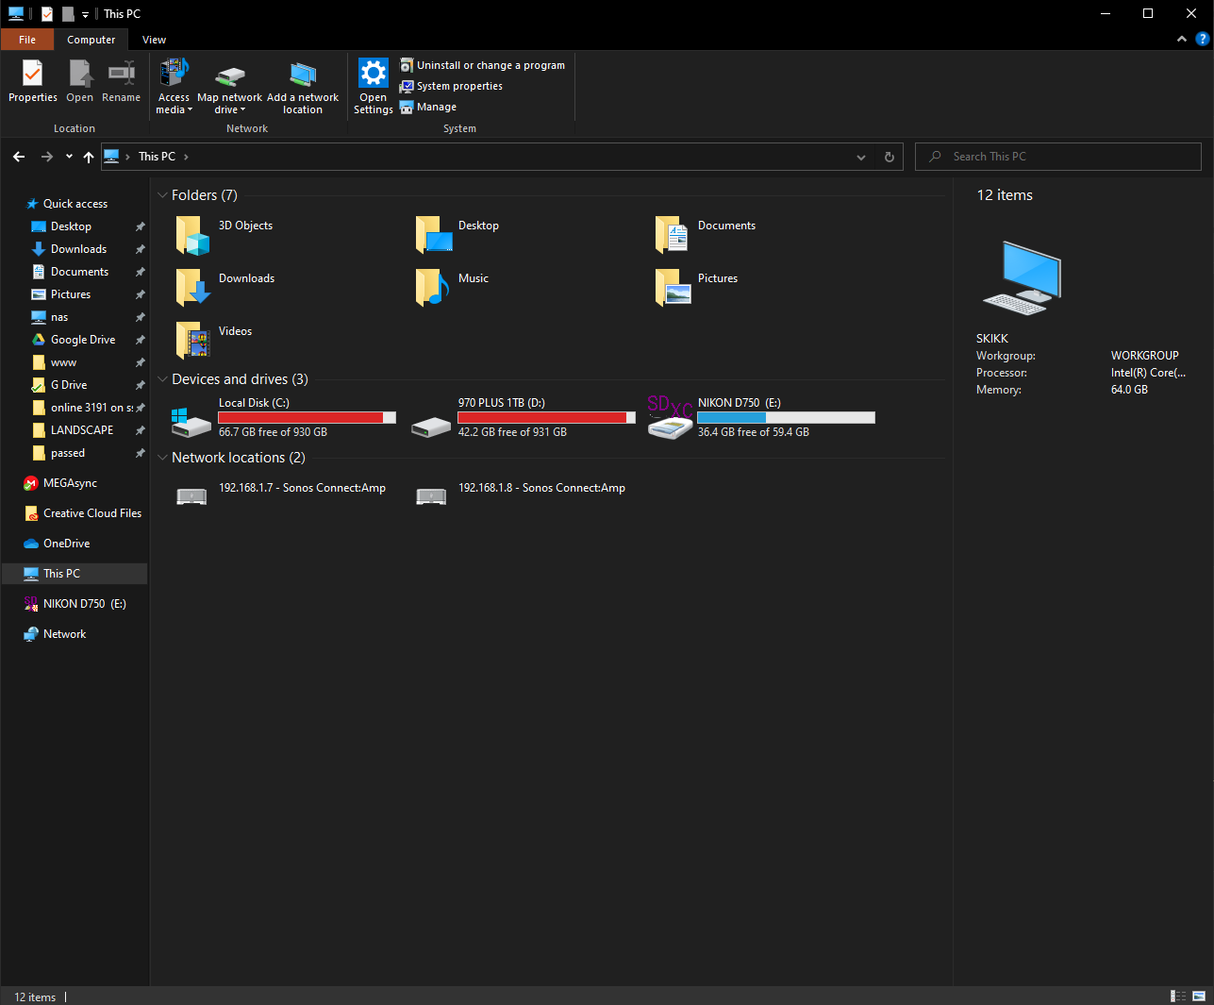
Task: Refresh the This PC view
Action: (890, 157)
